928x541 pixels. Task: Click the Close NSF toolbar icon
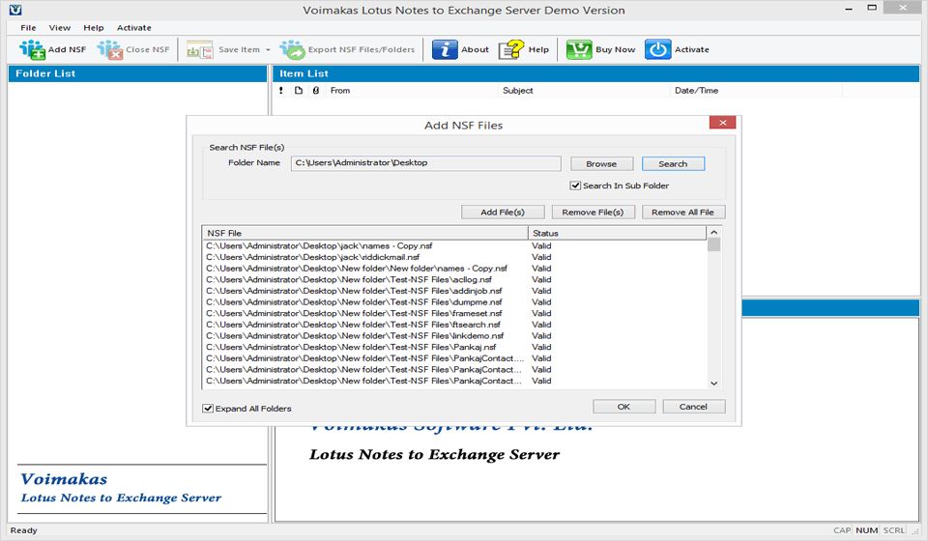110,49
